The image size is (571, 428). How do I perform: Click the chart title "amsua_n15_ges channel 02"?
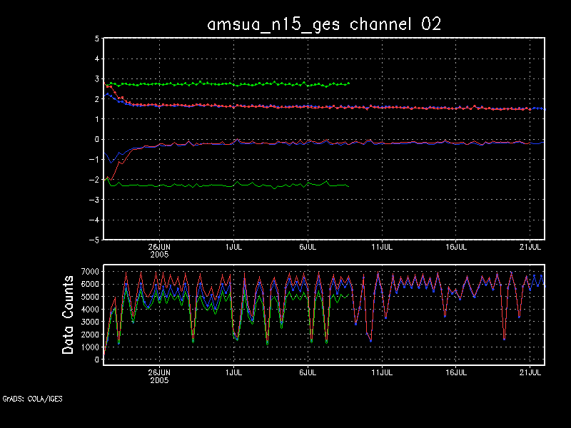tap(324, 24)
